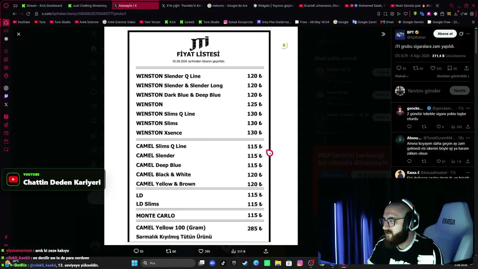
Task: Click the share icon beside the 66 bookmarks
Action: click(466, 68)
